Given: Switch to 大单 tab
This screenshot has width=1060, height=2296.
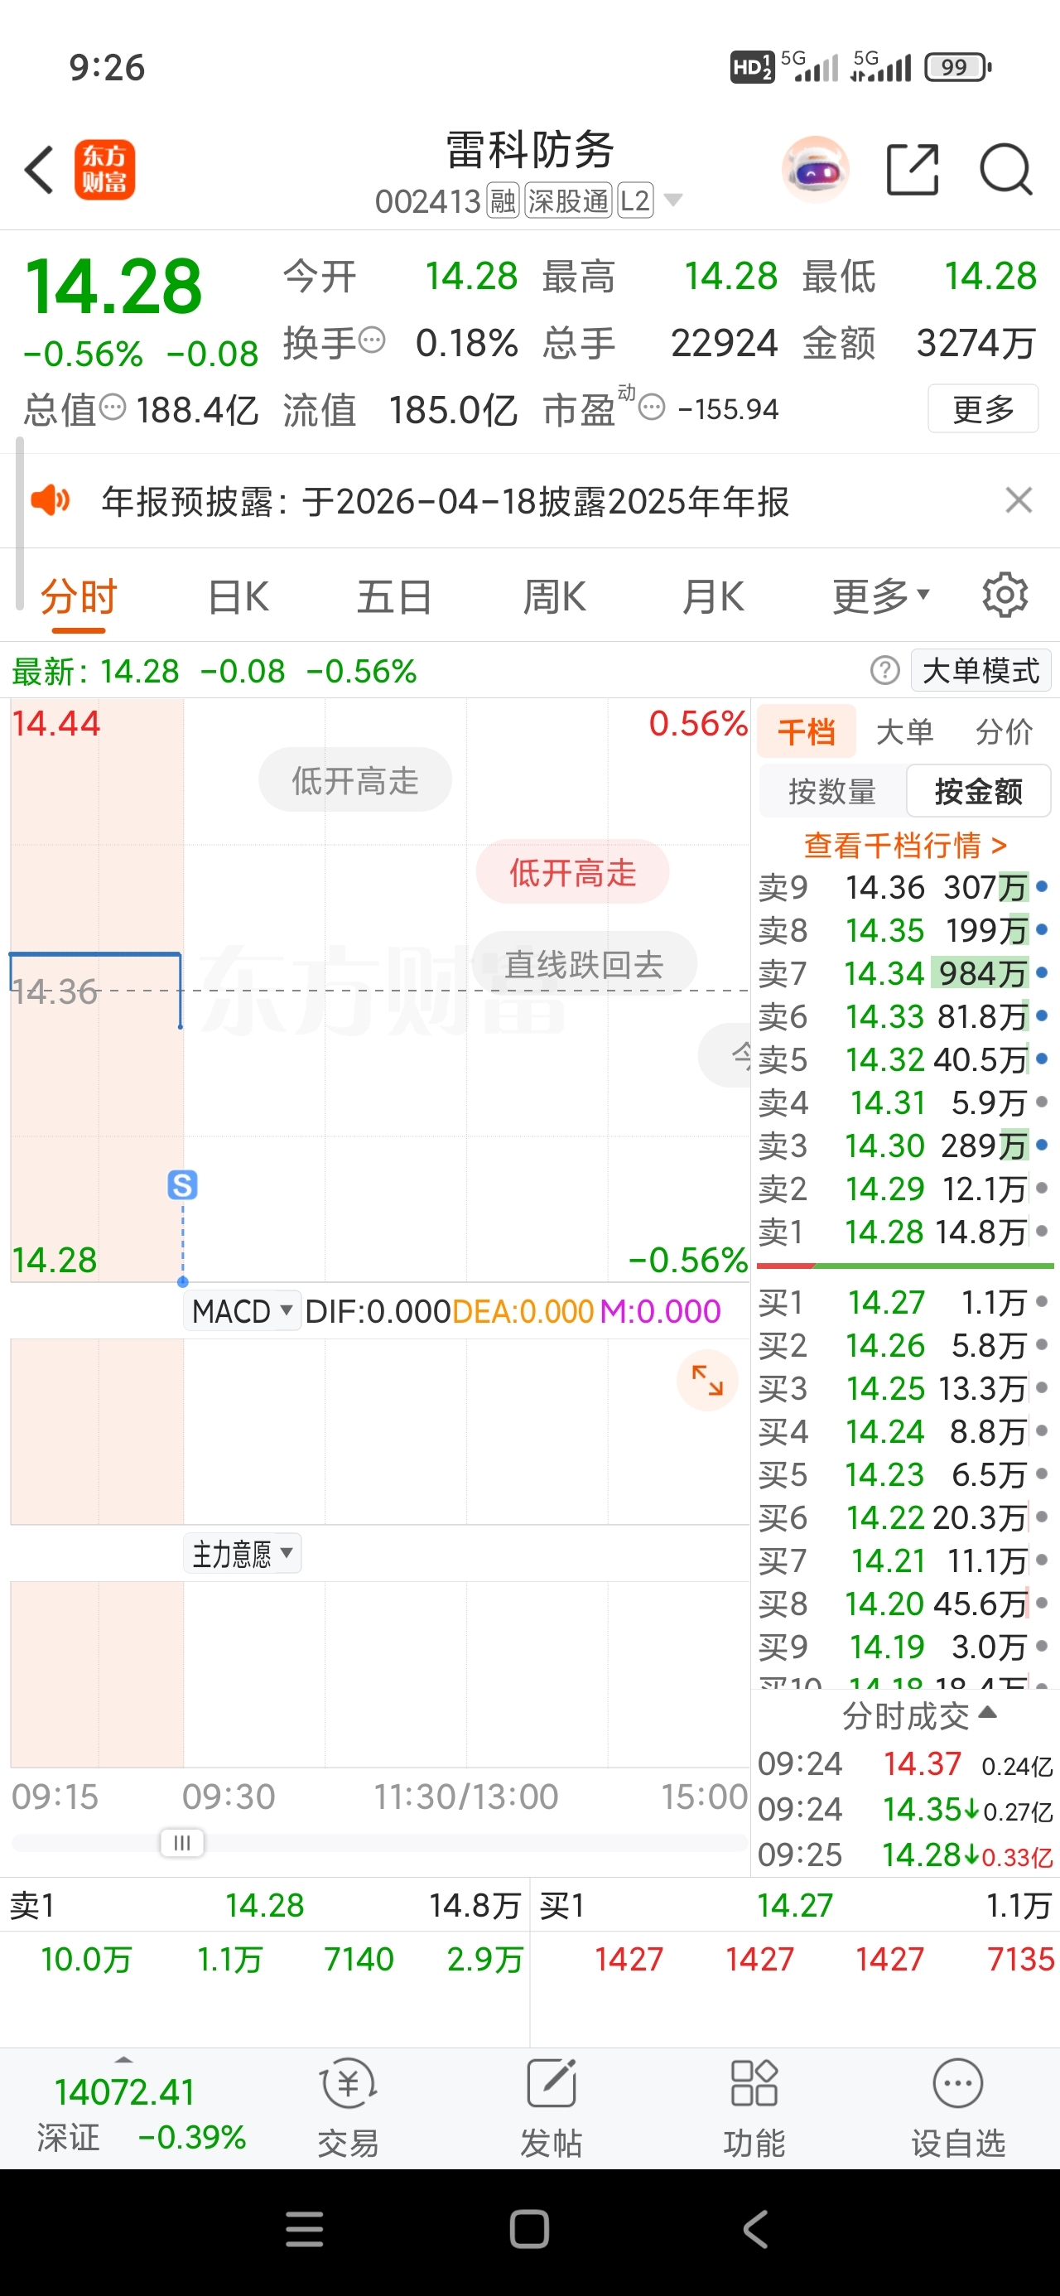Looking at the screenshot, I should pyautogui.click(x=905, y=731).
